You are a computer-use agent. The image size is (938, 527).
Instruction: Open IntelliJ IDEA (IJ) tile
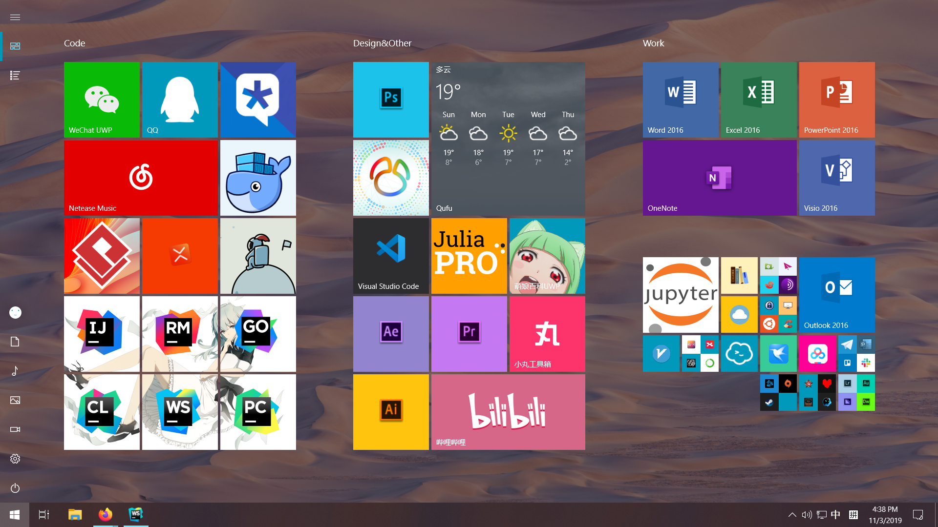coord(102,334)
